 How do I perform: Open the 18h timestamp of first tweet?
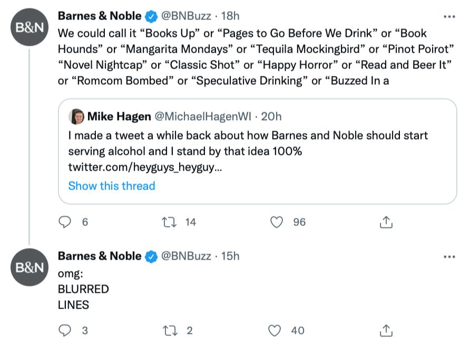tap(230, 16)
